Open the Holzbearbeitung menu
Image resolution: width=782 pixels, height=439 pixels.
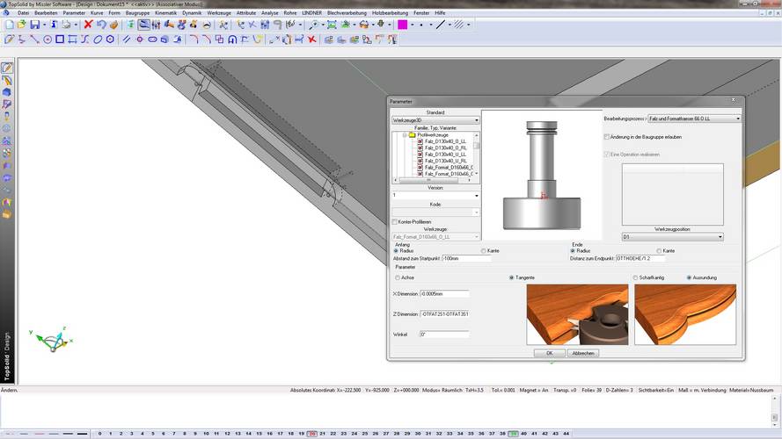point(390,13)
